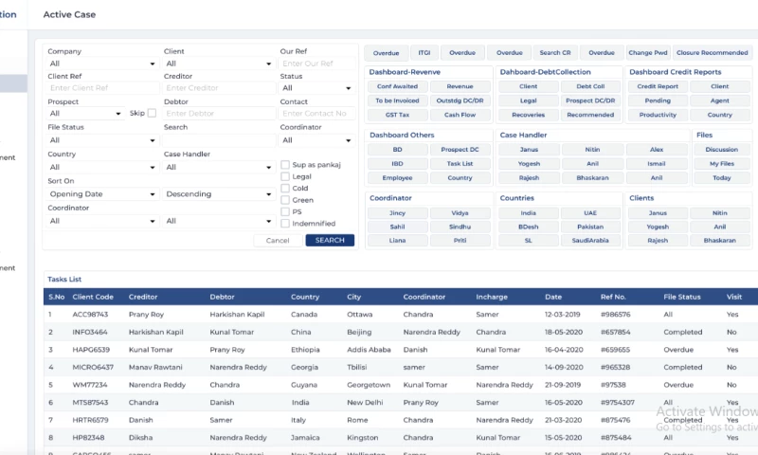758x455 pixels.
Task: Check the Indemnified option
Action: click(x=285, y=223)
